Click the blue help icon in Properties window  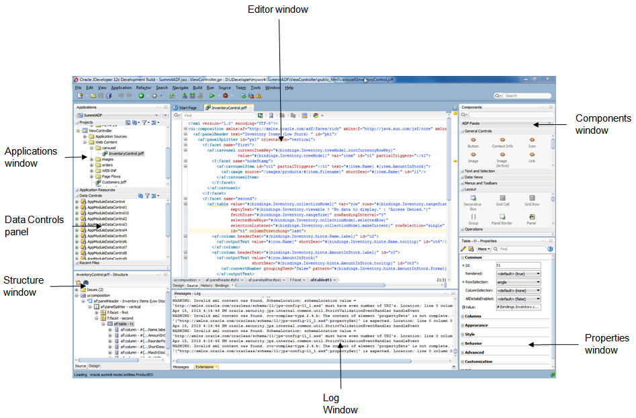(x=550, y=249)
